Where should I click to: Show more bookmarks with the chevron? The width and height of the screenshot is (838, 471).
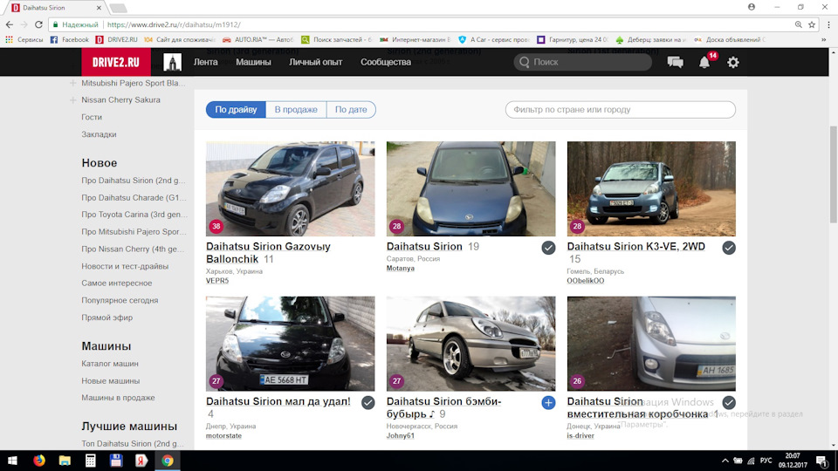pyautogui.click(x=823, y=39)
